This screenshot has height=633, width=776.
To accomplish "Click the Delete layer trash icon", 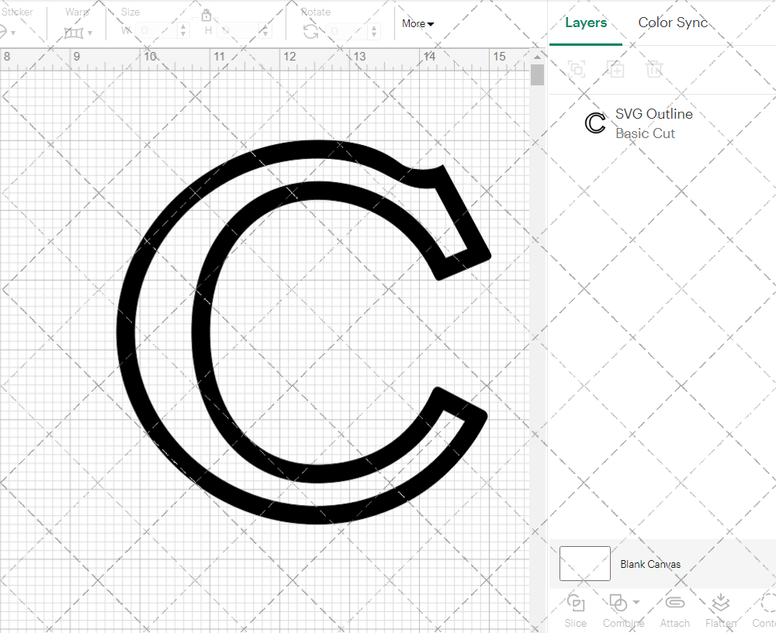I will point(655,69).
